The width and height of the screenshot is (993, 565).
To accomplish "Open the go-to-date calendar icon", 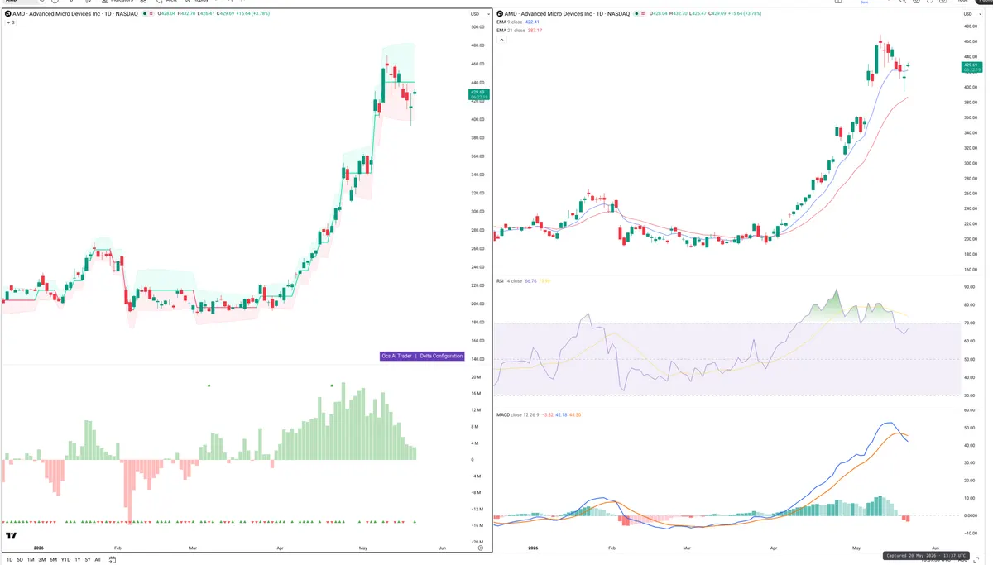I will (112, 560).
